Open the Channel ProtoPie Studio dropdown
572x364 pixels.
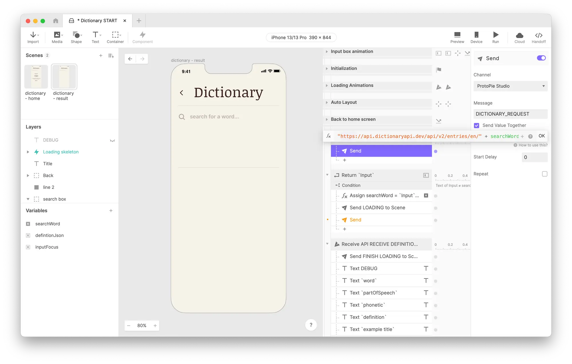[x=510, y=86]
